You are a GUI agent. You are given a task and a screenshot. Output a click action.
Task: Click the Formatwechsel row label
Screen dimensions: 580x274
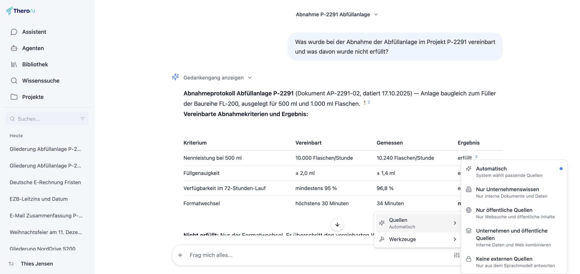click(201, 204)
